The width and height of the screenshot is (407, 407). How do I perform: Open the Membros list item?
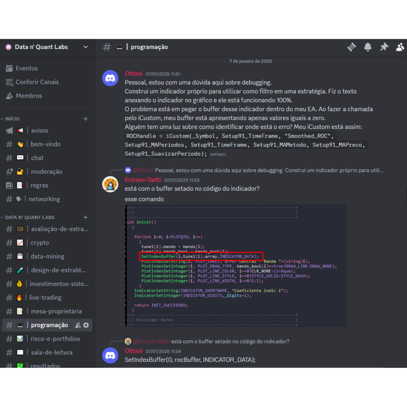[29, 96]
